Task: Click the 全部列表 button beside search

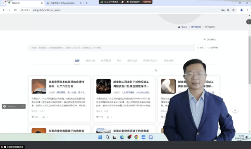Action: pos(213,48)
